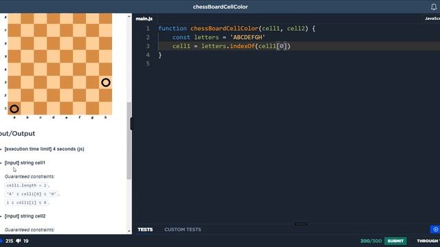Screen dimensions: 440x247
Task: Click the blue icon right of CUSTOM TESTS
Action: [435, 229]
